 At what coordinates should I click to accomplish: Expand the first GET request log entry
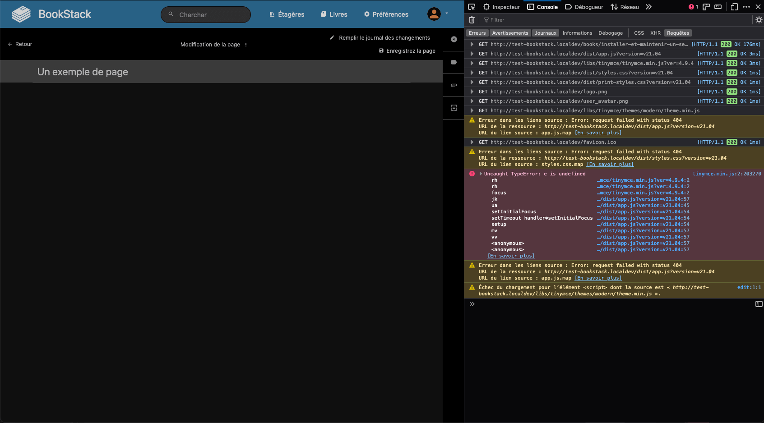[x=472, y=44]
